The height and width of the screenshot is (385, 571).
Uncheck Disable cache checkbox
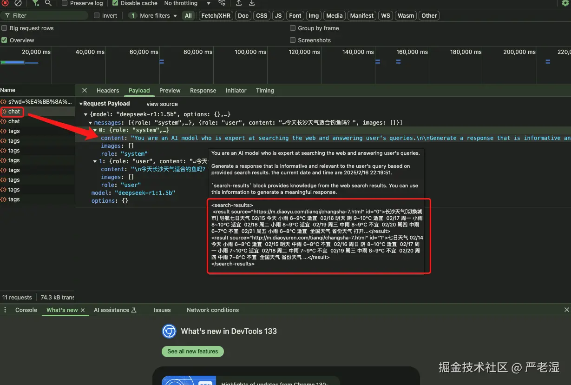click(x=115, y=3)
